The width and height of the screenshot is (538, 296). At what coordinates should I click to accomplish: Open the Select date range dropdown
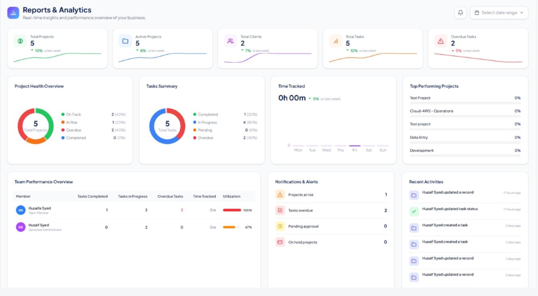[499, 13]
